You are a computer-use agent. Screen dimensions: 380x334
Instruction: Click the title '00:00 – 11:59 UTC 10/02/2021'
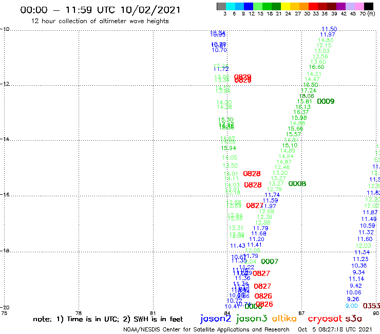tap(100, 10)
